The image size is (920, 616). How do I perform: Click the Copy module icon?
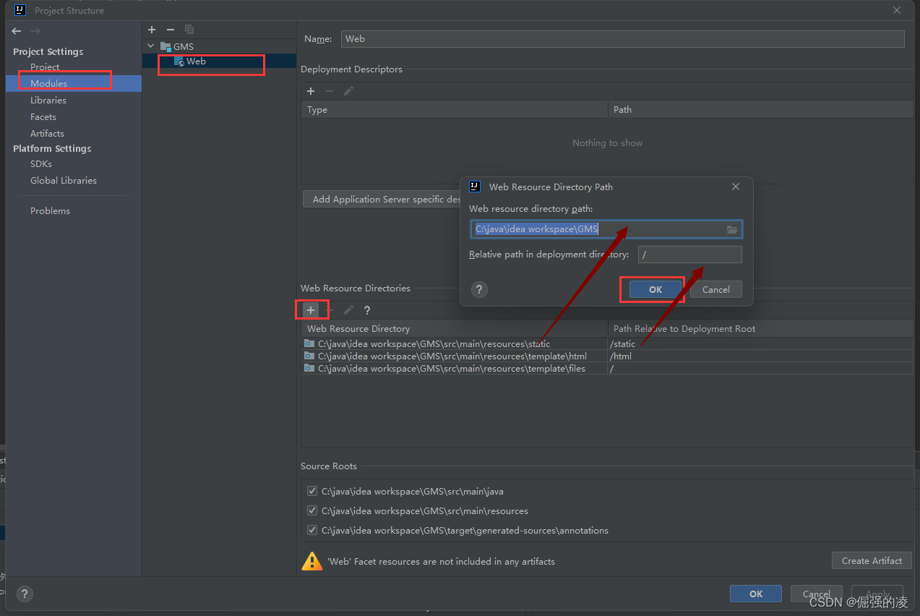pos(189,30)
